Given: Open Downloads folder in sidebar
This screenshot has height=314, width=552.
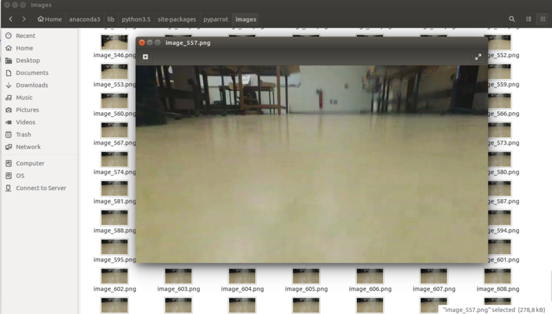Looking at the screenshot, I should (x=32, y=85).
